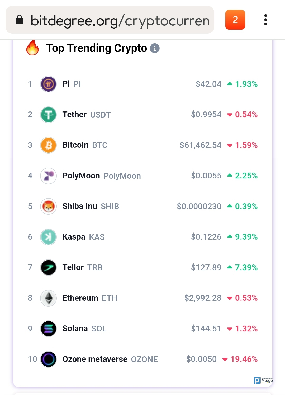Open the browser three-dot menu
The image size is (285, 395).
point(265,20)
